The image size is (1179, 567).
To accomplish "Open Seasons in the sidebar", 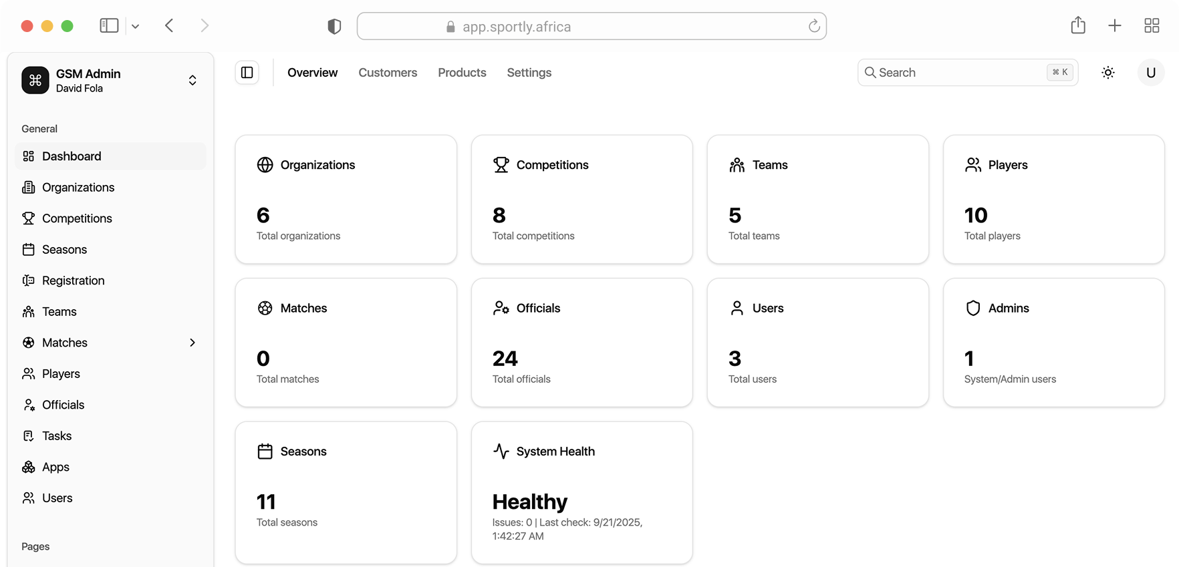I will (64, 250).
